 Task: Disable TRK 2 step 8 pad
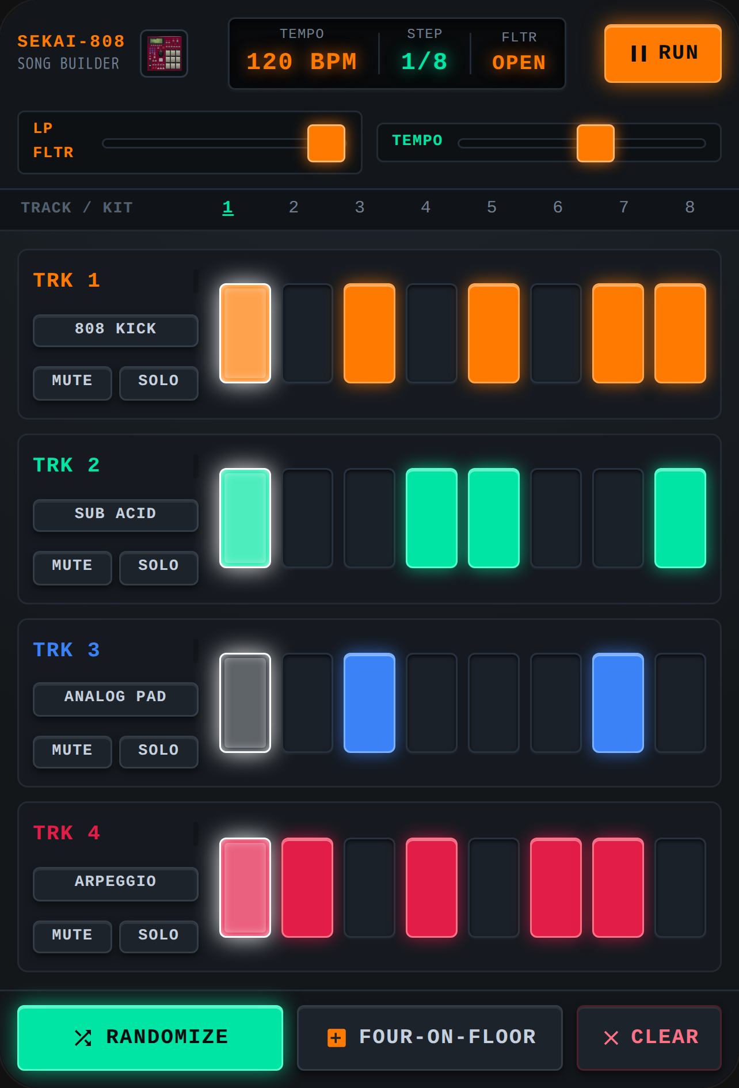pyautogui.click(x=680, y=518)
